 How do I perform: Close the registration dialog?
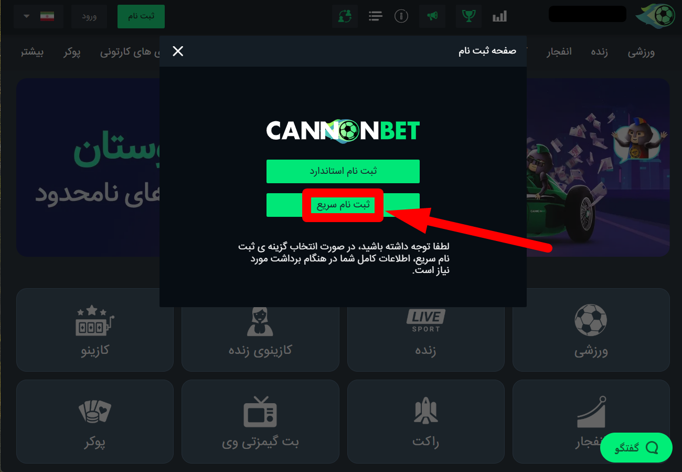tap(178, 51)
